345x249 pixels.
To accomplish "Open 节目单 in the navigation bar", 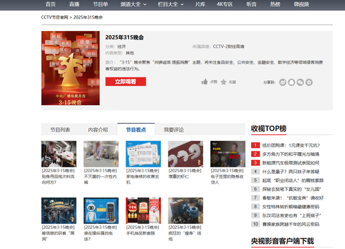I will point(100,4).
